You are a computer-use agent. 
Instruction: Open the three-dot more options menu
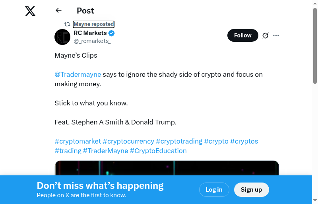pos(276,35)
